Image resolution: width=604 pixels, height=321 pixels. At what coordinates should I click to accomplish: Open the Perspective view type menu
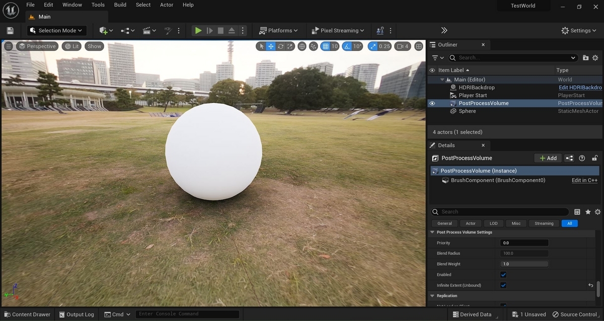[x=37, y=46]
